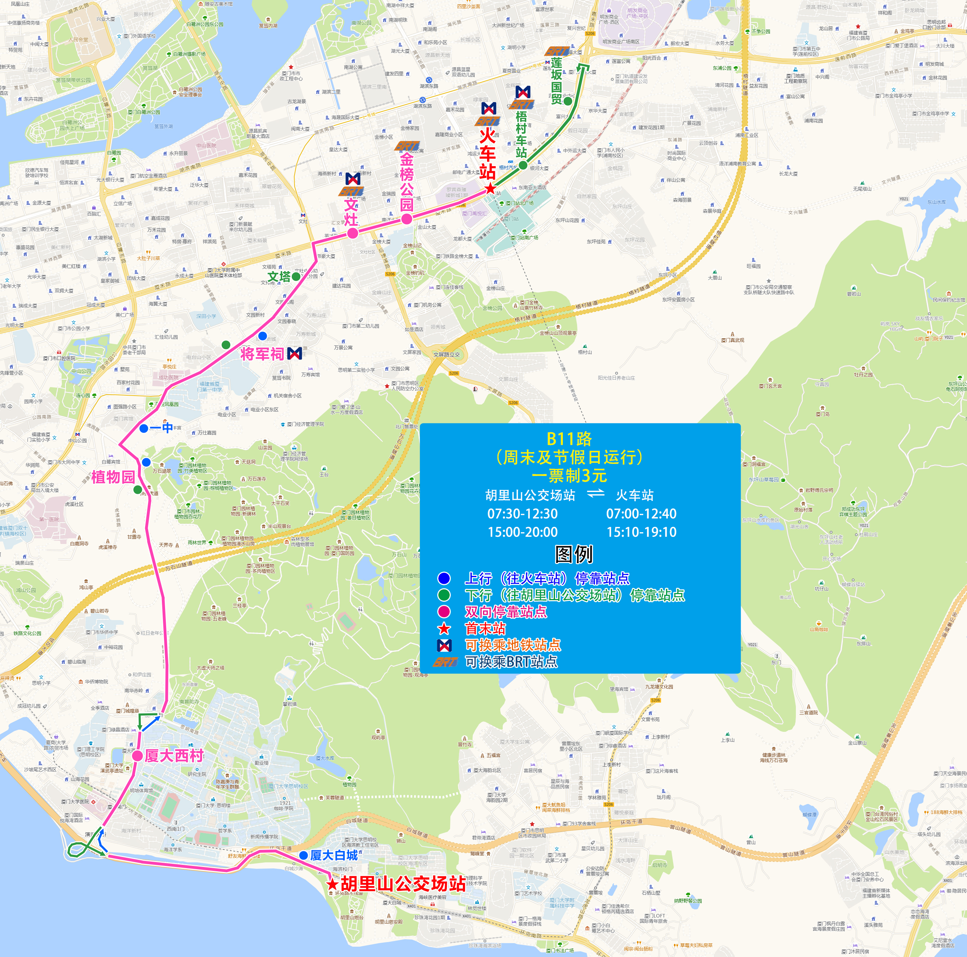Click the BRT logo in the legend
967x957 pixels.
click(445, 662)
